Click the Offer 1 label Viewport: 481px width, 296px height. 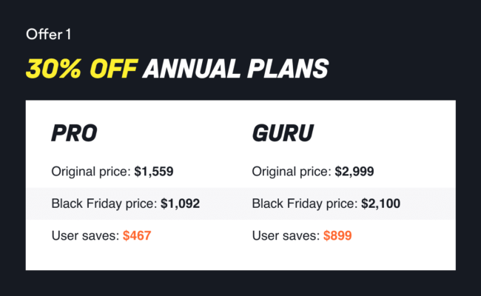47,34
